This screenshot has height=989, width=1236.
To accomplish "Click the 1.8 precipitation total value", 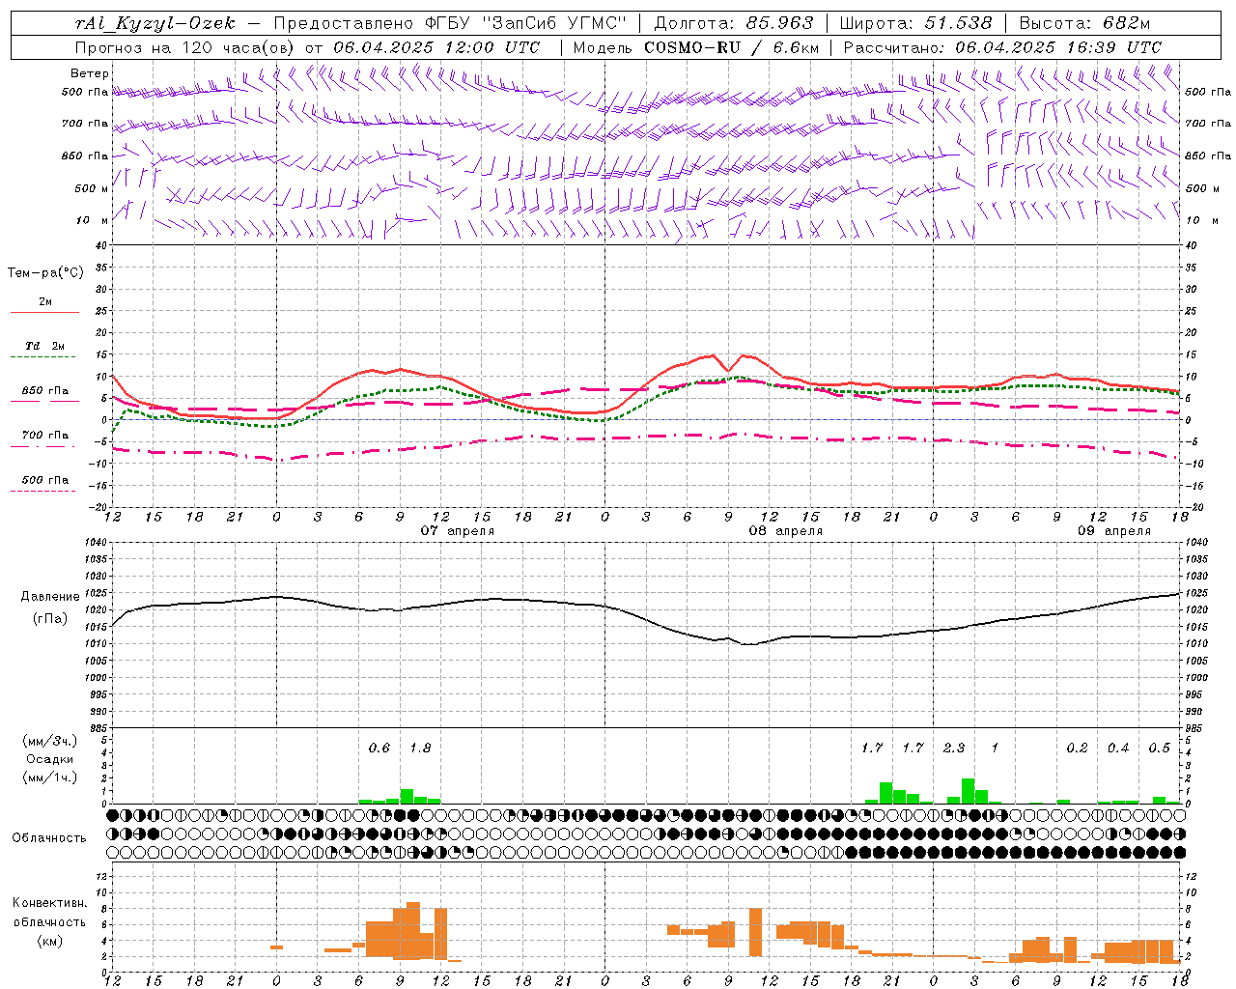I will click(x=420, y=749).
